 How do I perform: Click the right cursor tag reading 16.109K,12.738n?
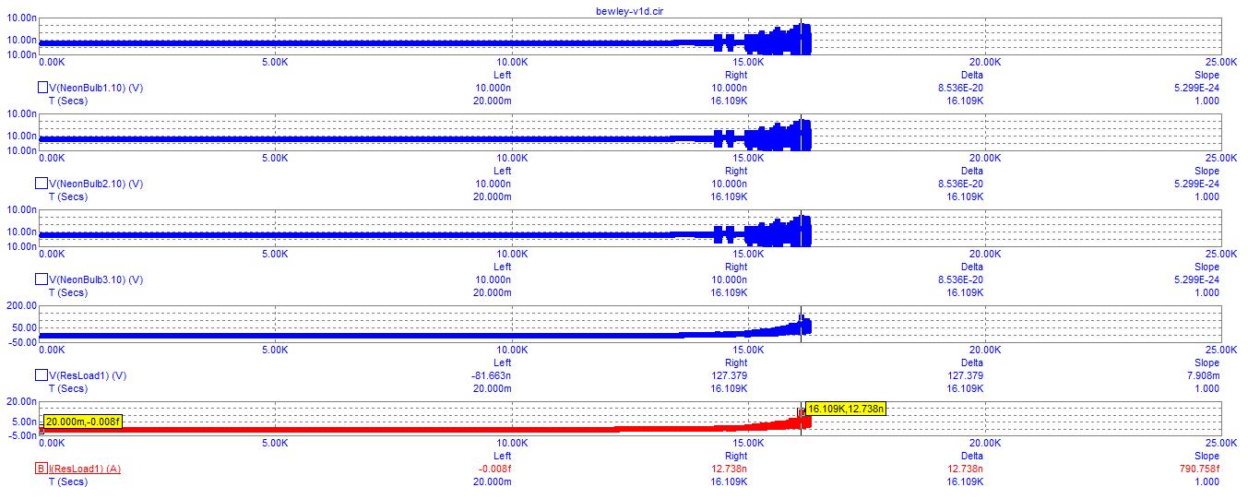click(846, 409)
